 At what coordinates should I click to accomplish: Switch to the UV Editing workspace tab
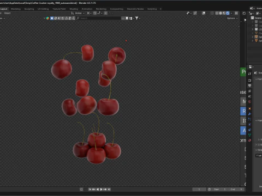point(43,9)
